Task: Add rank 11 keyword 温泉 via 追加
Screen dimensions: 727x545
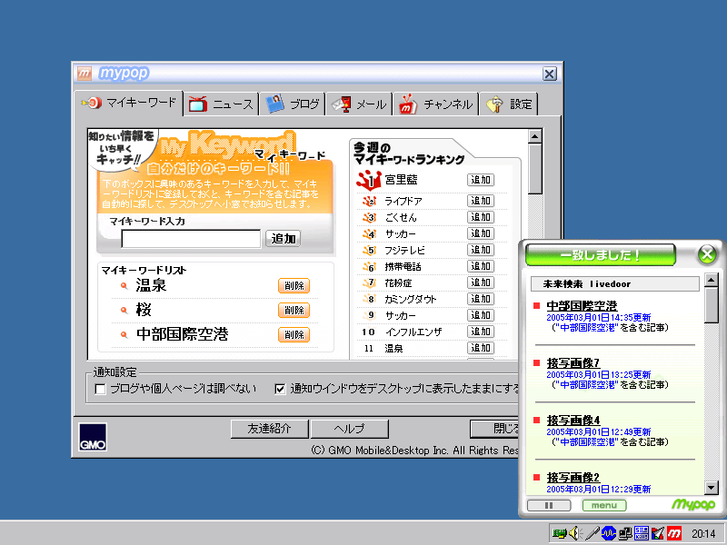Action: coord(481,348)
